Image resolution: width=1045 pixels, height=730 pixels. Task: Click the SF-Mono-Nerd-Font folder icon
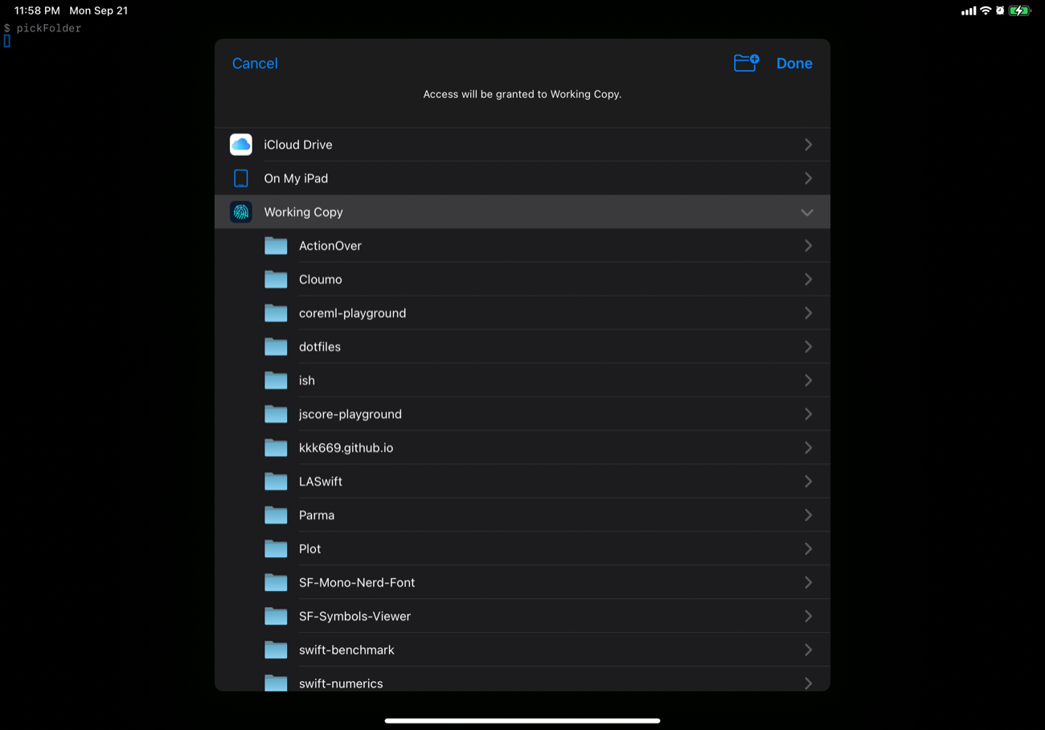pos(276,583)
